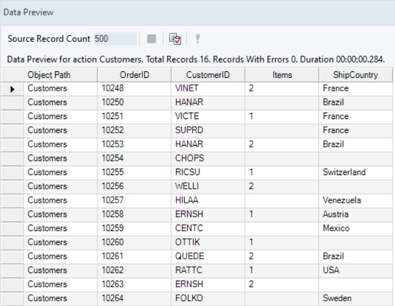Click the ShipCountry column header
This screenshot has width=395, height=306.
tap(355, 75)
